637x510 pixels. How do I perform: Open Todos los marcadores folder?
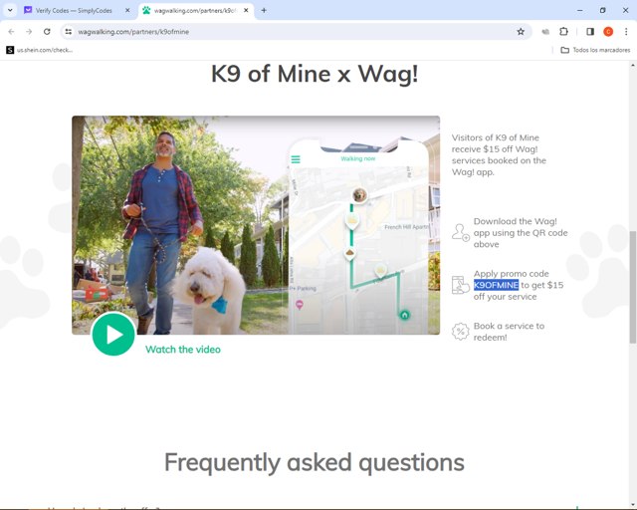(595, 50)
